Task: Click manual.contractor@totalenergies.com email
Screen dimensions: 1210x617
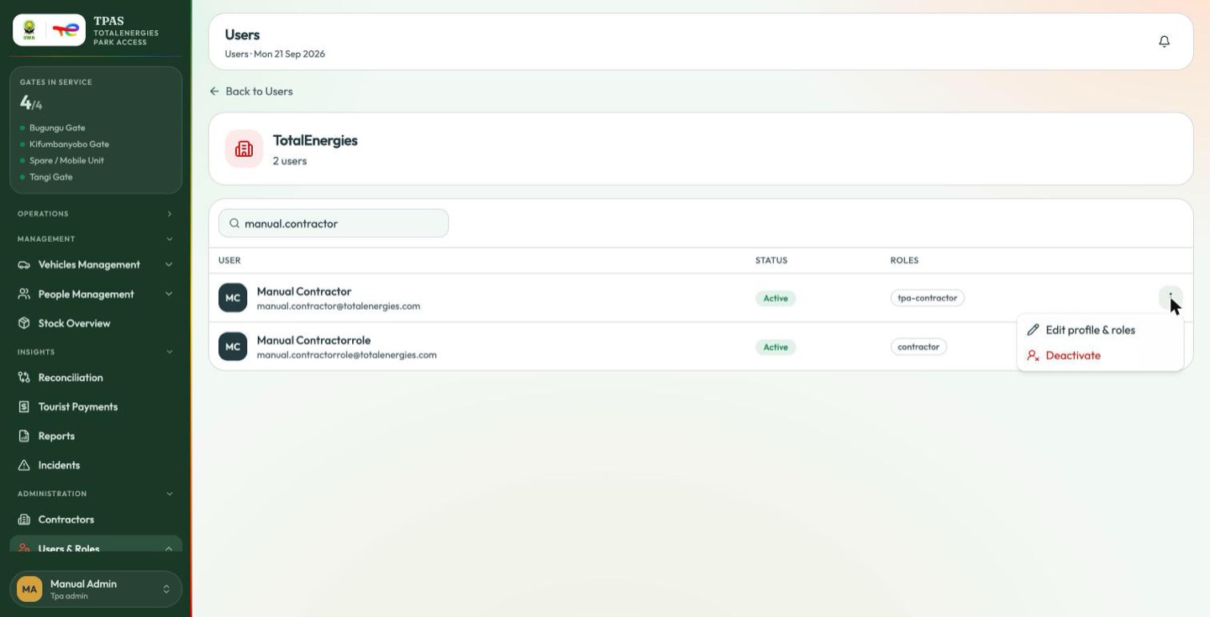Action: (339, 306)
